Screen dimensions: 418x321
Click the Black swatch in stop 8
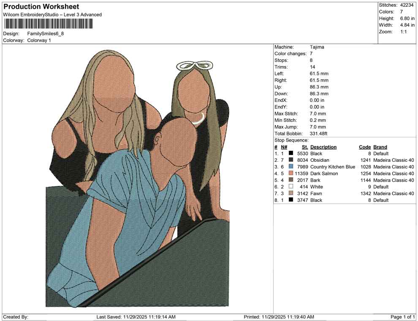click(291, 200)
